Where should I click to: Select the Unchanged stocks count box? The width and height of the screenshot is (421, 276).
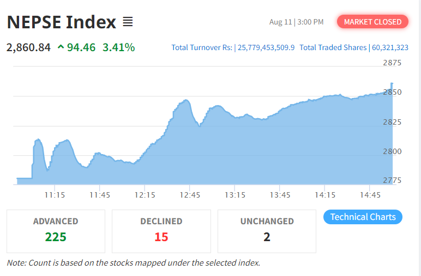tap(267, 231)
